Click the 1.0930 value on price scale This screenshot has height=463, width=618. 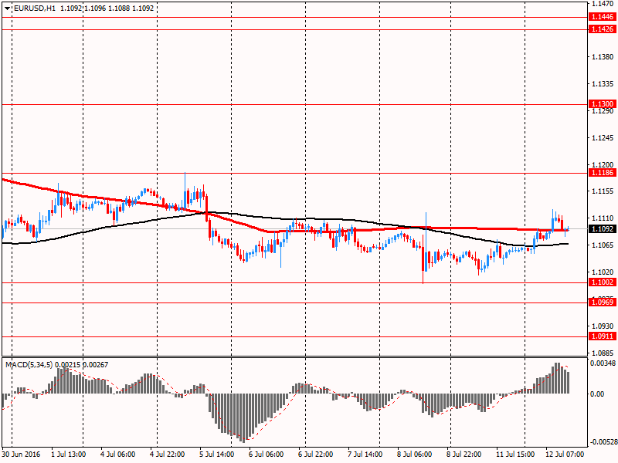click(x=603, y=326)
